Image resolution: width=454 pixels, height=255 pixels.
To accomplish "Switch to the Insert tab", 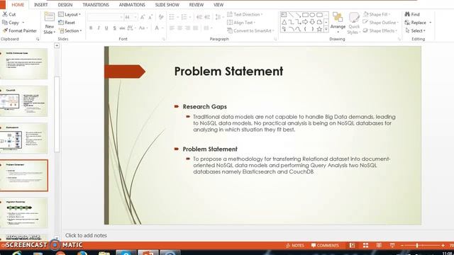I will 41,5.
